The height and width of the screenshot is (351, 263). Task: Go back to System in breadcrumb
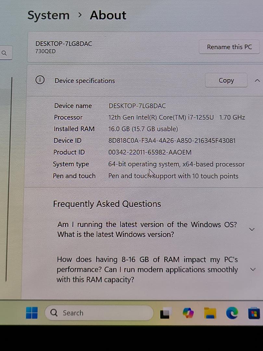pos(48,16)
